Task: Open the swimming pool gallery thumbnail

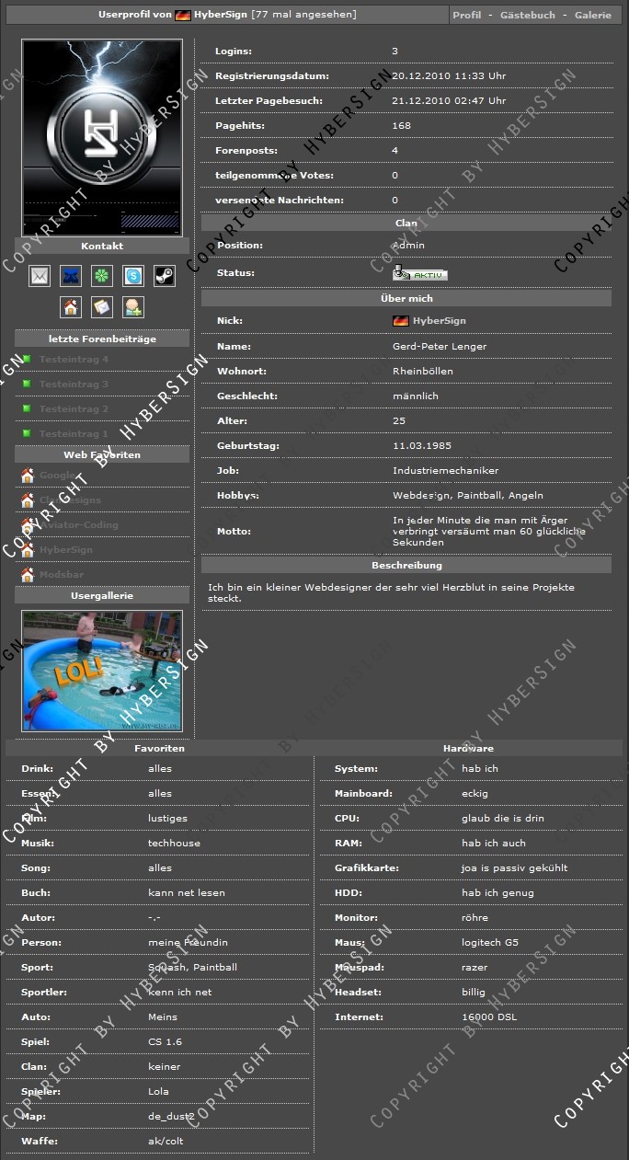Action: pos(102,671)
